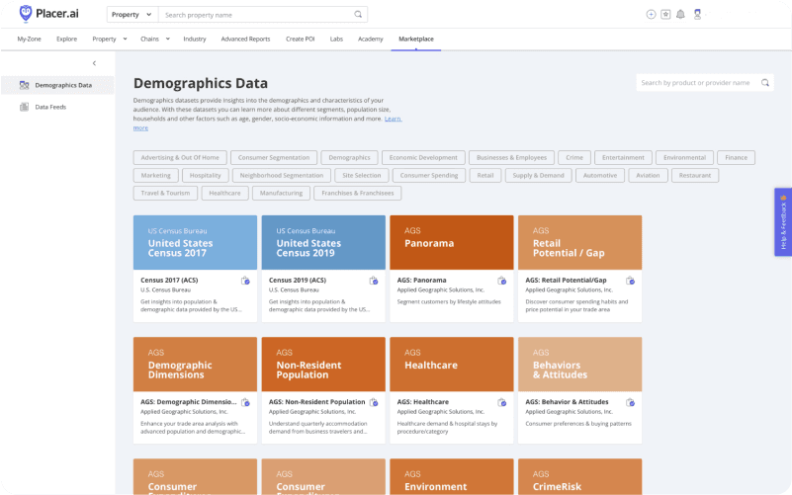Click the magnifier in product search box

pyautogui.click(x=764, y=82)
